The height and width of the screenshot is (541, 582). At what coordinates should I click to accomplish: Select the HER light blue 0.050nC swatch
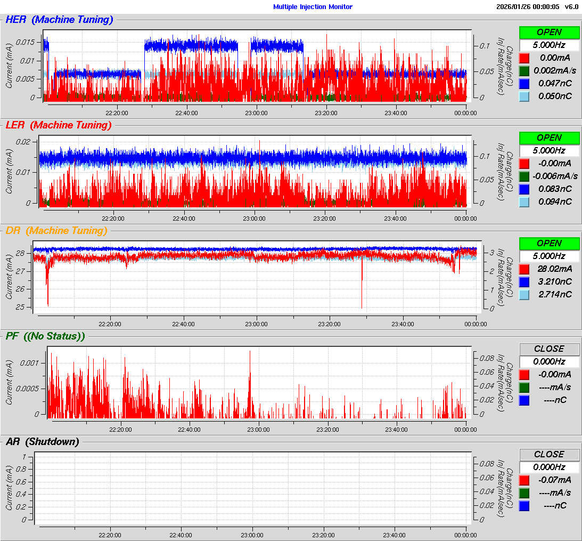pos(524,96)
